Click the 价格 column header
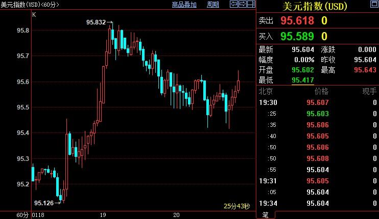 tap(321, 92)
